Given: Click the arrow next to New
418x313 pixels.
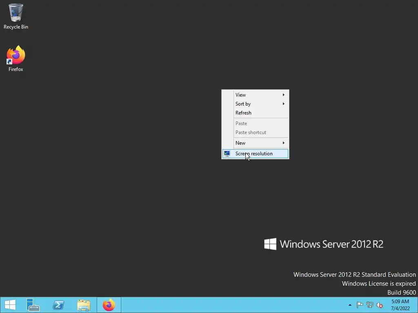Looking at the screenshot, I should point(284,143).
